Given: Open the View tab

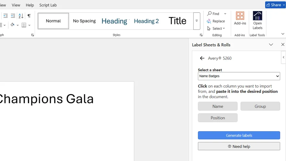Looking at the screenshot, I should 16,5.
